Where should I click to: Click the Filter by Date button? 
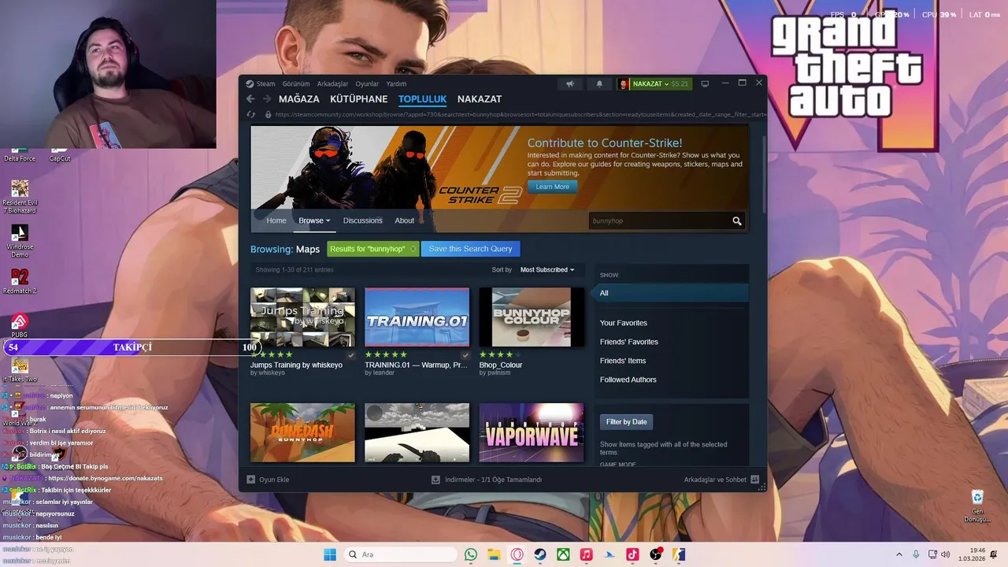coord(626,422)
